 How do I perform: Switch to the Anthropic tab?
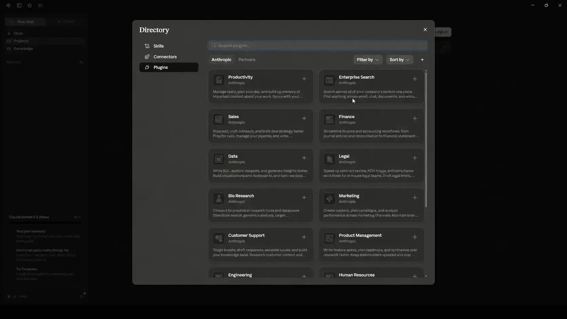(x=221, y=60)
